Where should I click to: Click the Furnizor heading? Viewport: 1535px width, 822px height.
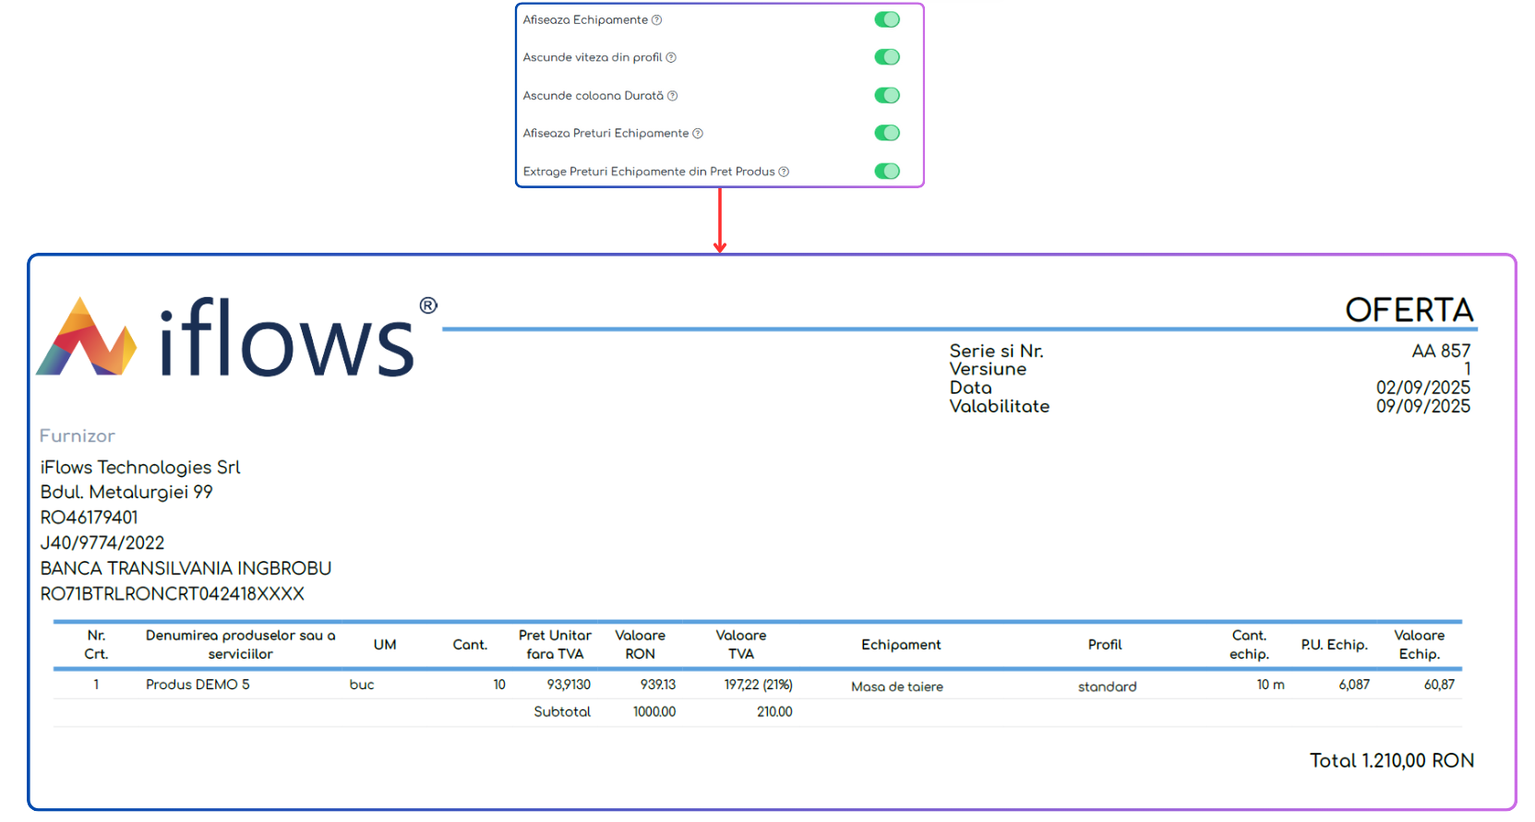pos(78,435)
